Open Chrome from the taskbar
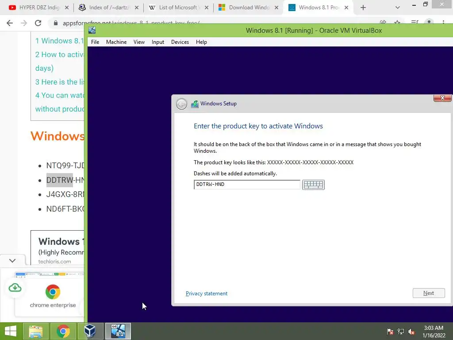Viewport: 453px width, 340px height. click(x=63, y=331)
